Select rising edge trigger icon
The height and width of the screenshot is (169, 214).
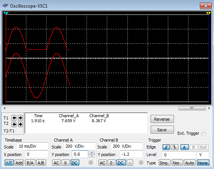click(166, 147)
